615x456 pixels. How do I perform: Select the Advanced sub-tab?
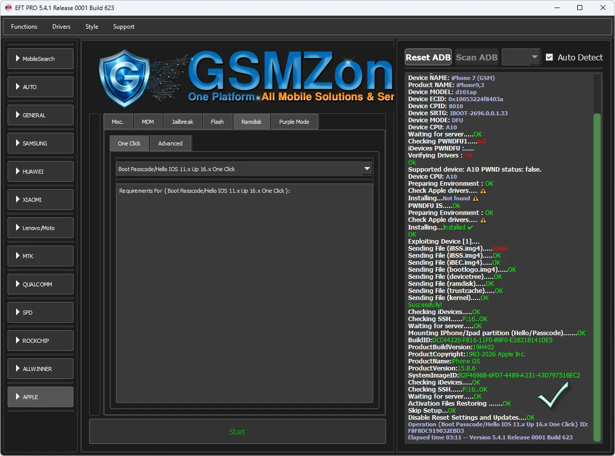coord(170,143)
